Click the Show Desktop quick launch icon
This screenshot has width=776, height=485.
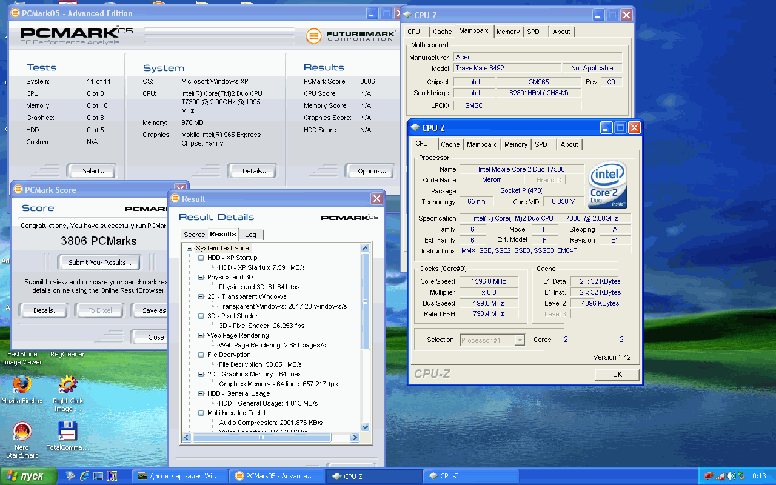(x=98, y=477)
